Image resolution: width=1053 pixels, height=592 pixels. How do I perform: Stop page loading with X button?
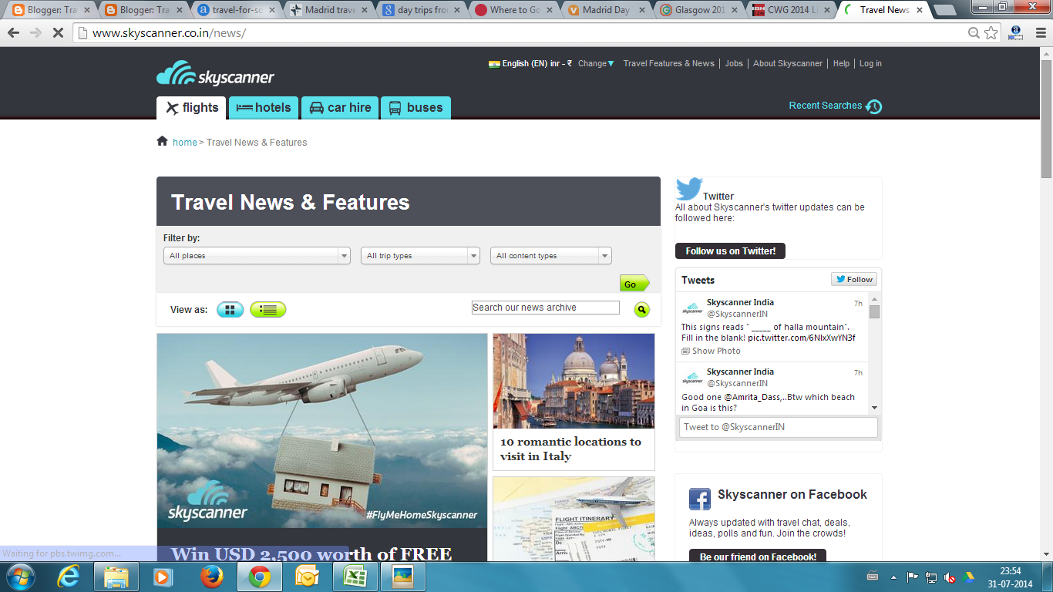[59, 33]
